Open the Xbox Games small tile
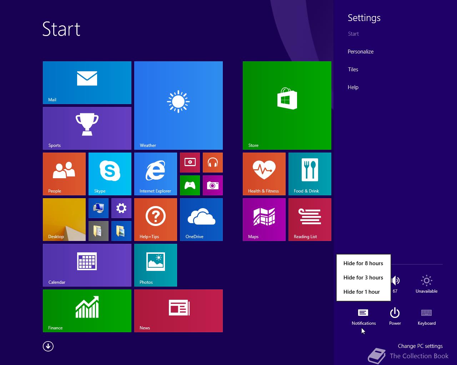 (x=190, y=185)
